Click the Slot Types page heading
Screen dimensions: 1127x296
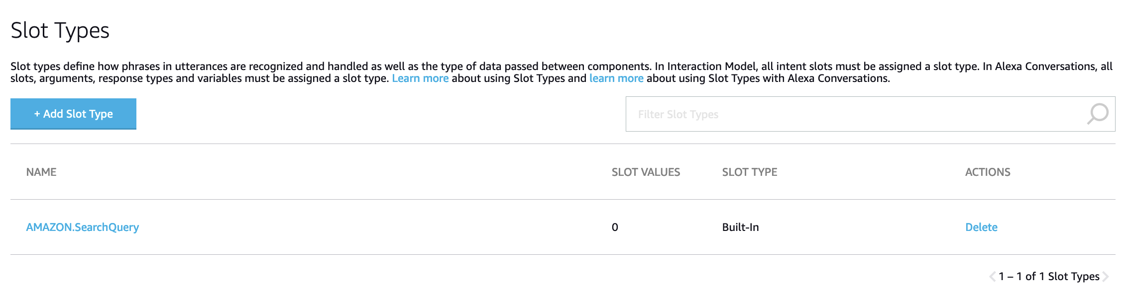click(60, 30)
